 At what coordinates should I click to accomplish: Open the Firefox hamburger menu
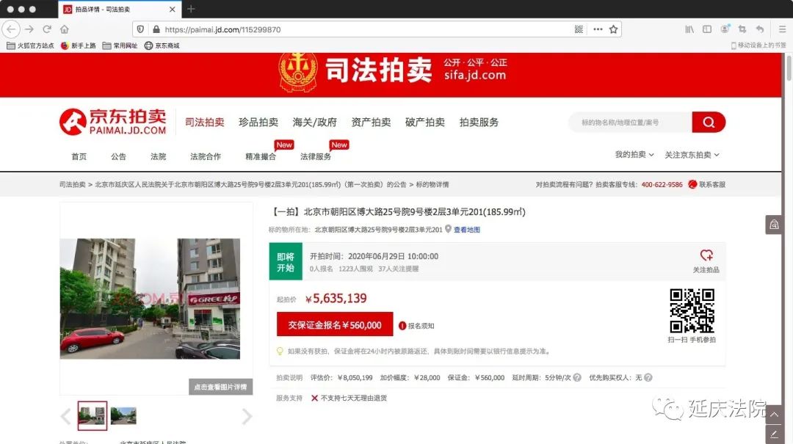pyautogui.click(x=782, y=29)
